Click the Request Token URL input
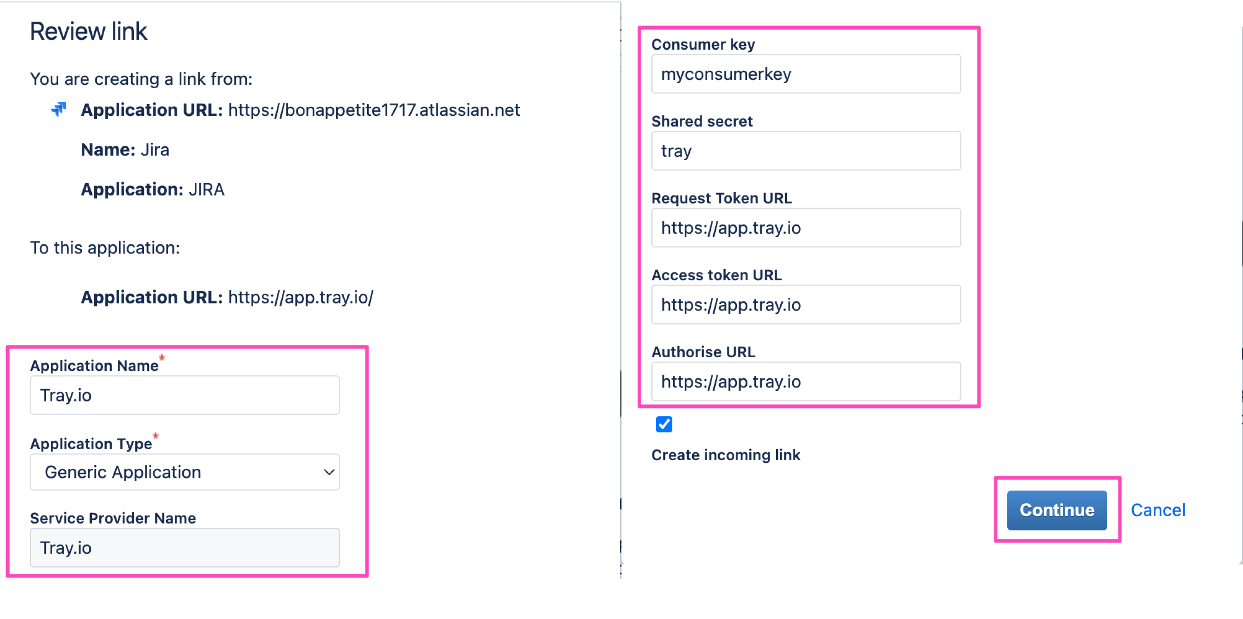The width and height of the screenshot is (1243, 619). coord(806,228)
